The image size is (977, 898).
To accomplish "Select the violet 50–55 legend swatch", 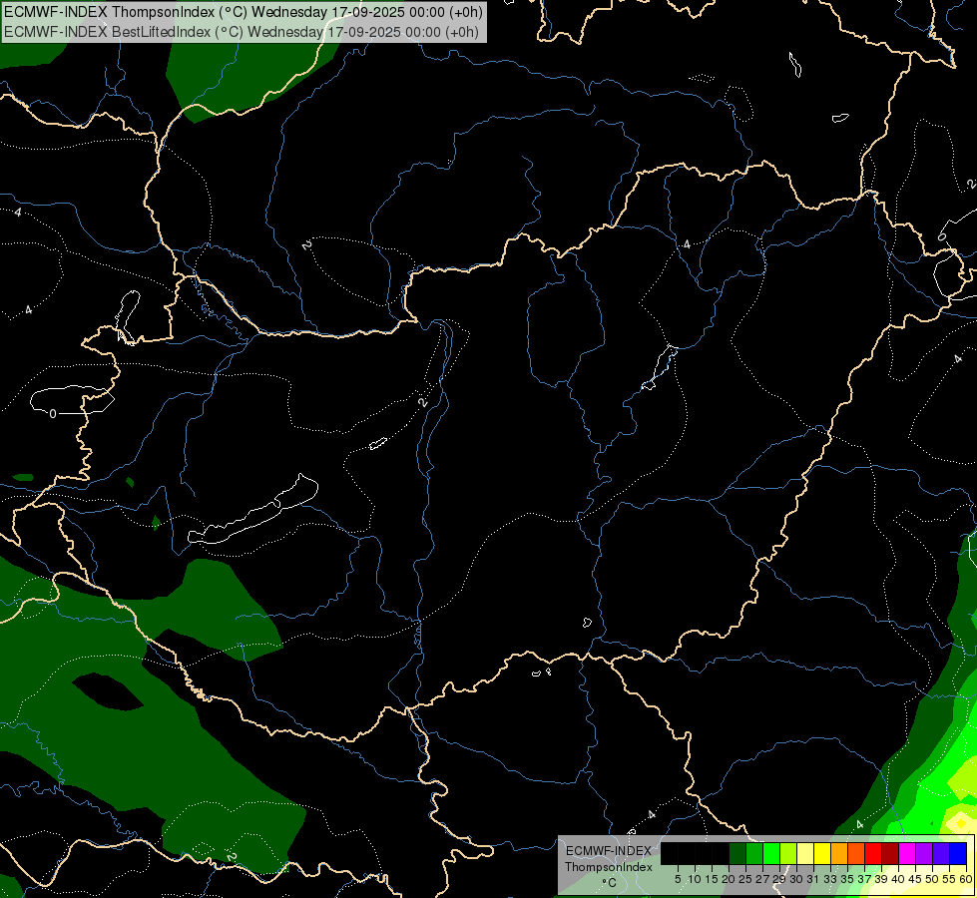I will coord(941,853).
